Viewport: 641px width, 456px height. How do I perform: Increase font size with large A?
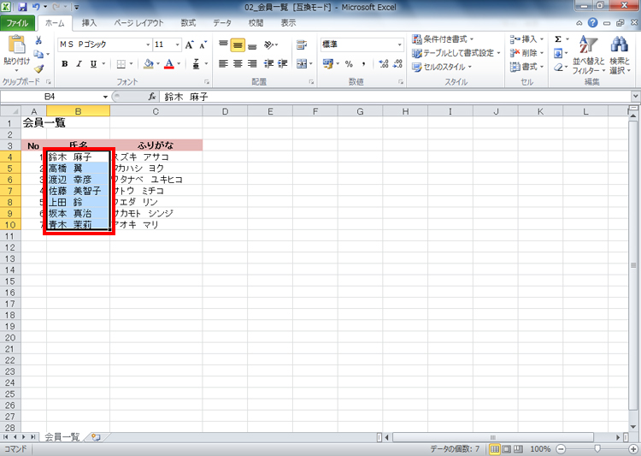pyautogui.click(x=189, y=44)
